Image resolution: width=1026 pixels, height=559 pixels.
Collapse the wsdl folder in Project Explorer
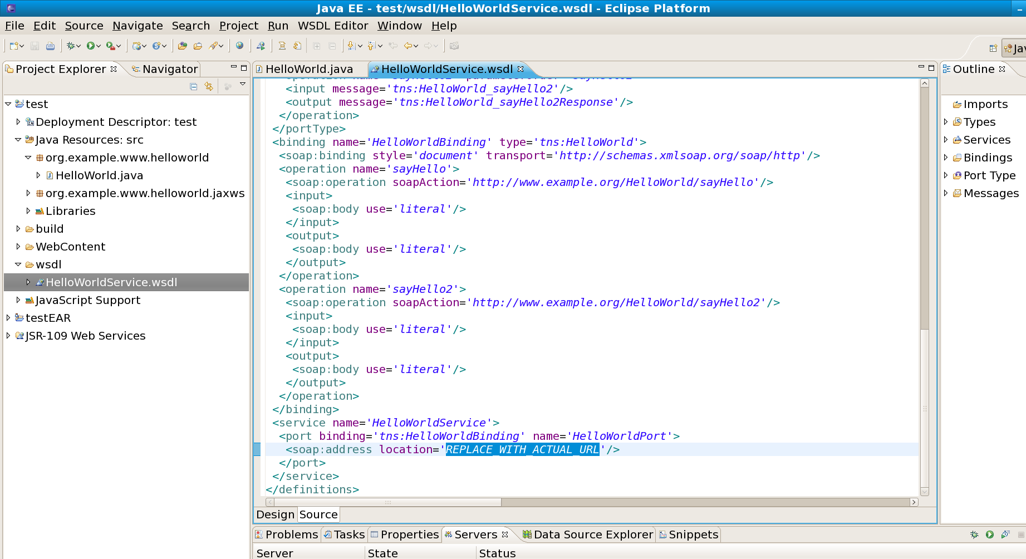[x=18, y=264]
